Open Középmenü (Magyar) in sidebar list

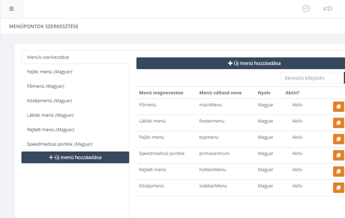[x=50, y=101]
